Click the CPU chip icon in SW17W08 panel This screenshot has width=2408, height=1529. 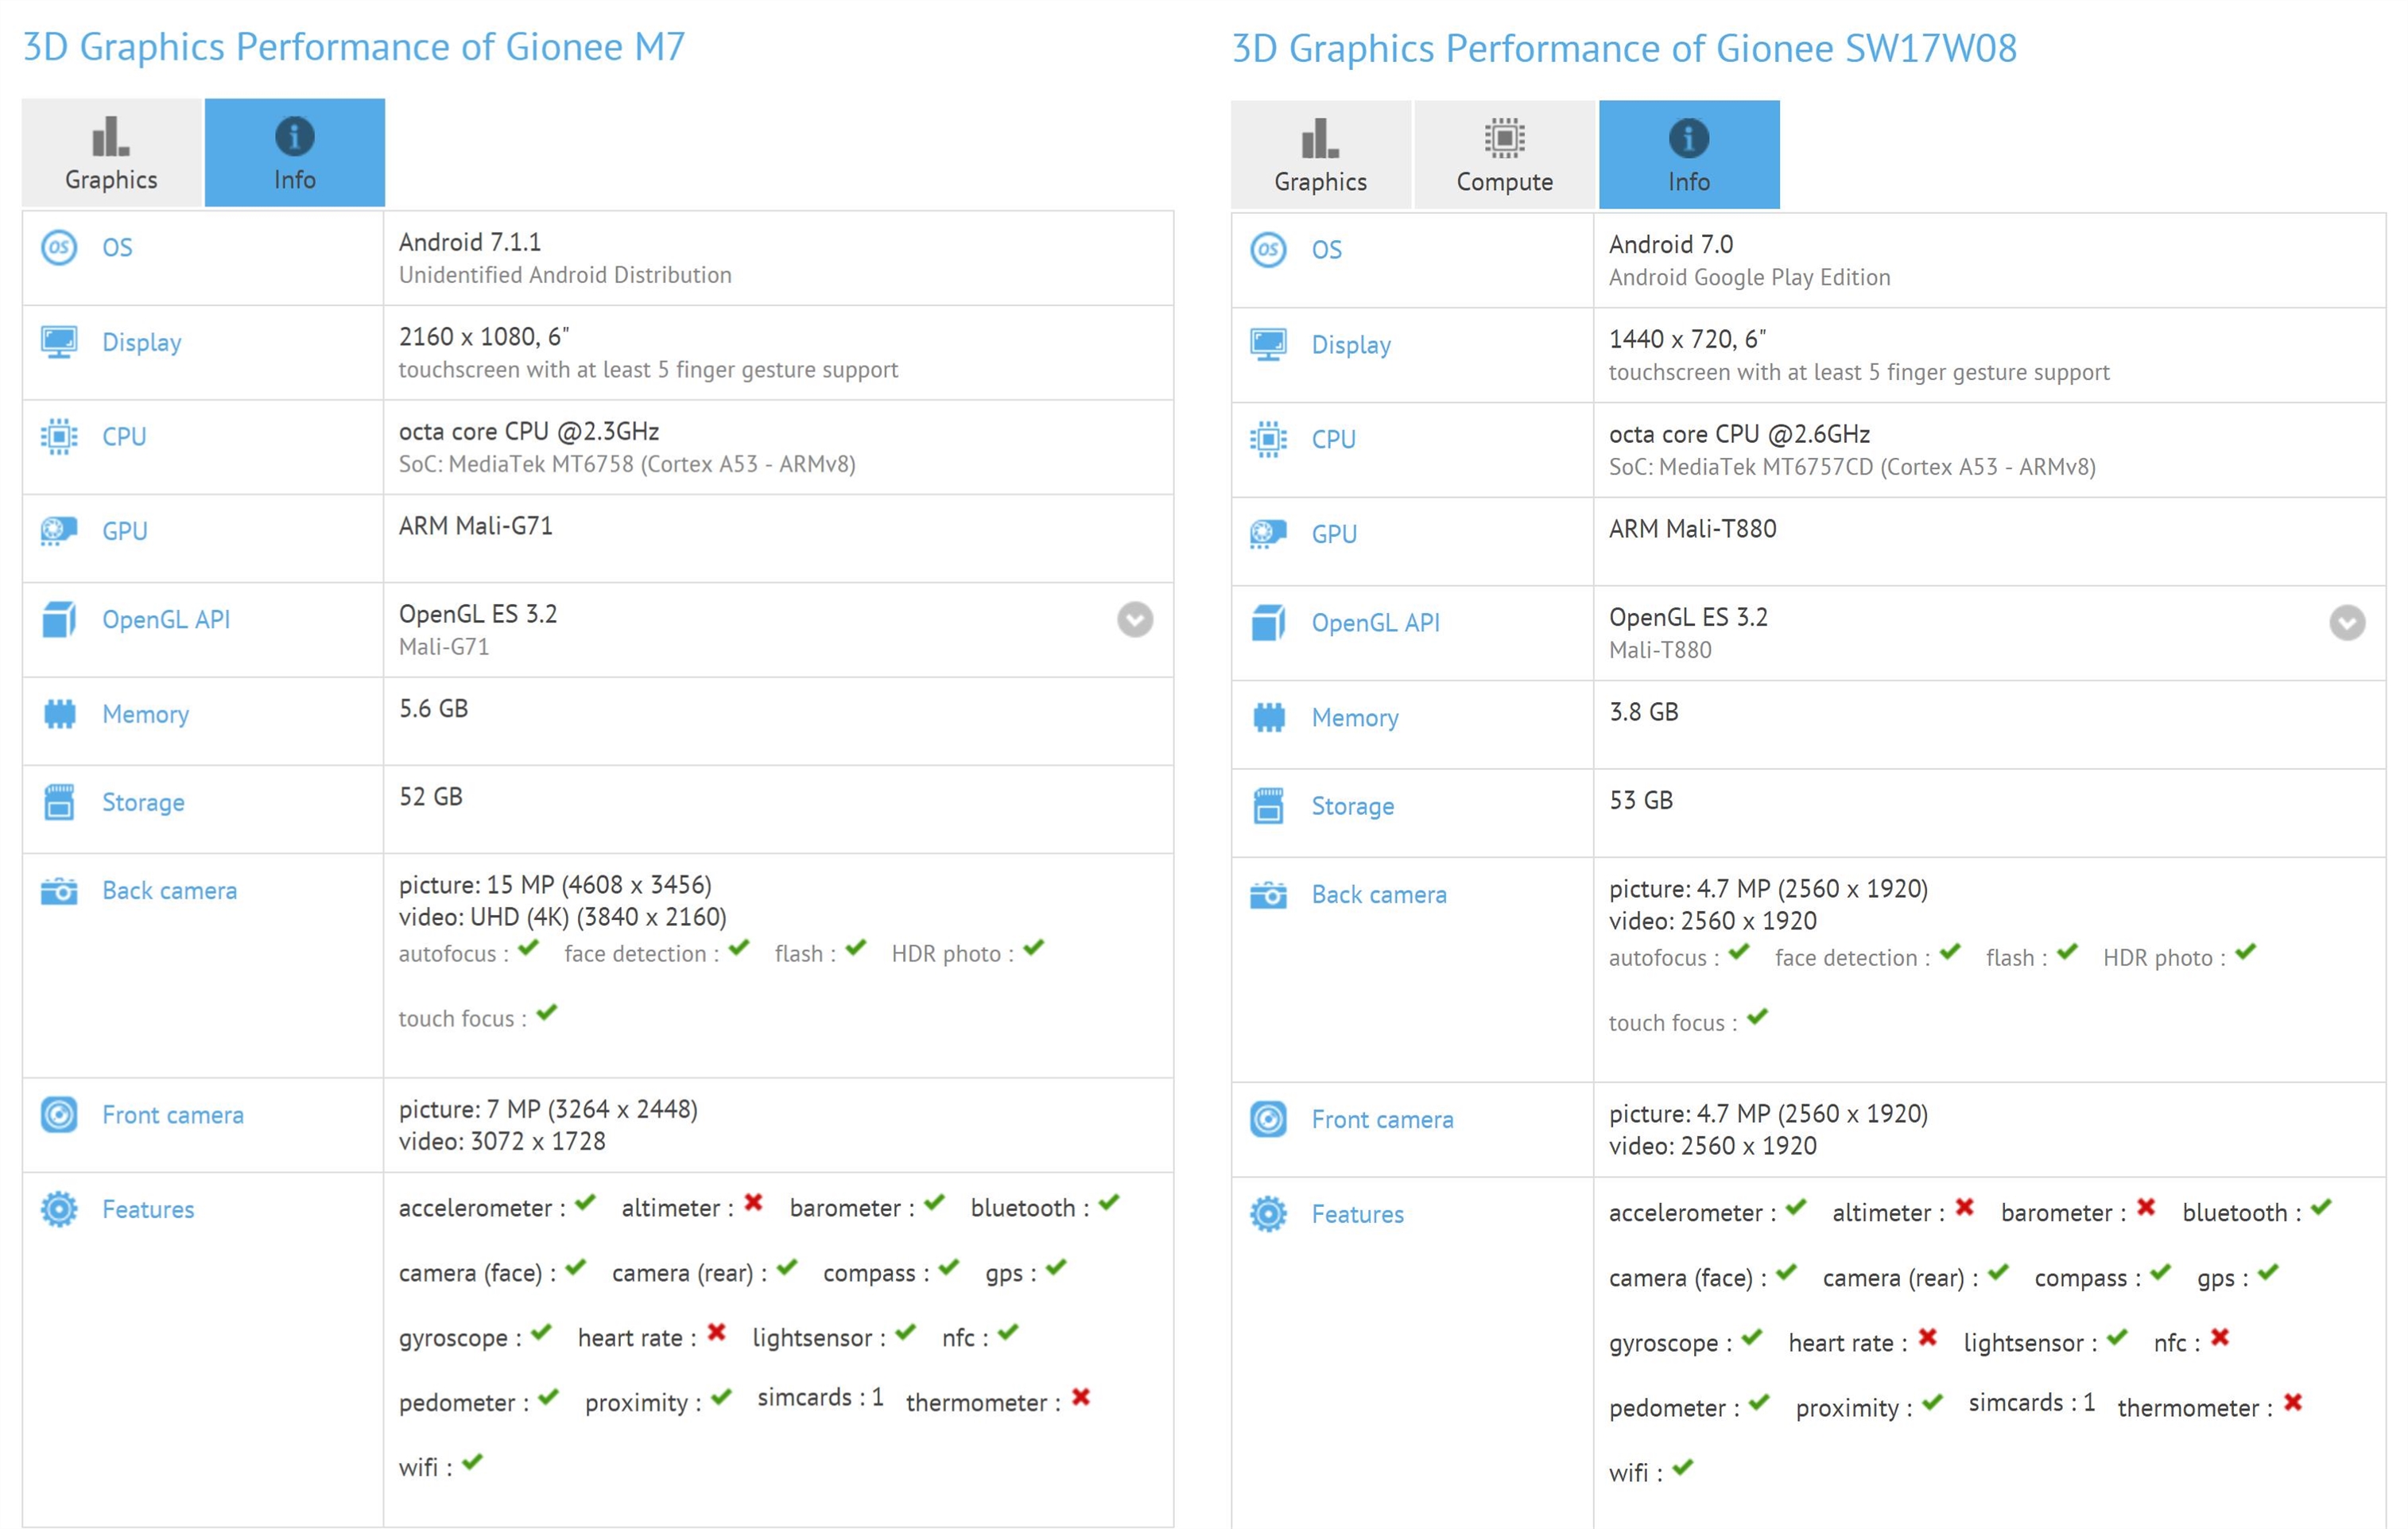pyautogui.click(x=1269, y=439)
